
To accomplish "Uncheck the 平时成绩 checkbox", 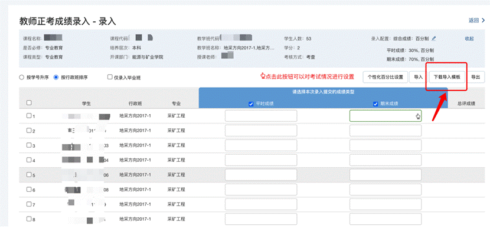I will tap(251, 104).
